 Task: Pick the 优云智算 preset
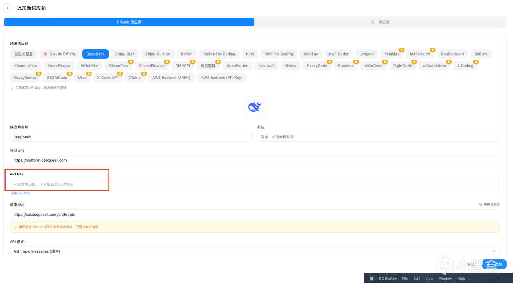point(208,66)
